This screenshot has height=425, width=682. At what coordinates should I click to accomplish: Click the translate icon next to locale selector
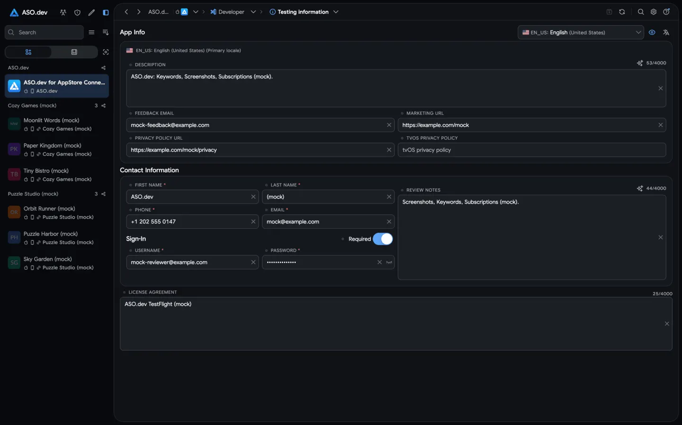click(666, 33)
